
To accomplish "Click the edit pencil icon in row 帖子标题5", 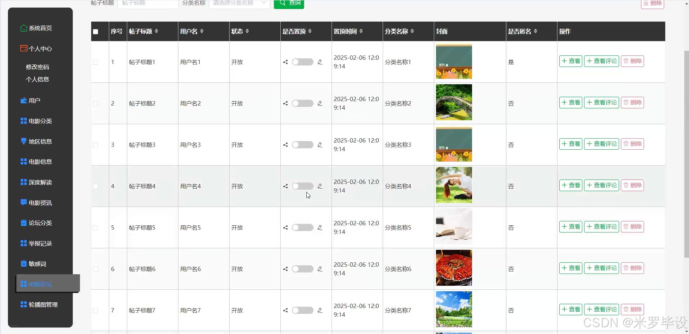I will pos(320,227).
